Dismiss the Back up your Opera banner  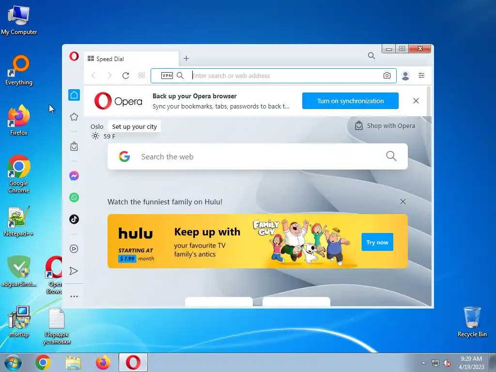tap(416, 101)
